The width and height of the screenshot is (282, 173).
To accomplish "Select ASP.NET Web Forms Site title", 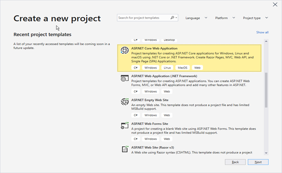I will (150, 124).
